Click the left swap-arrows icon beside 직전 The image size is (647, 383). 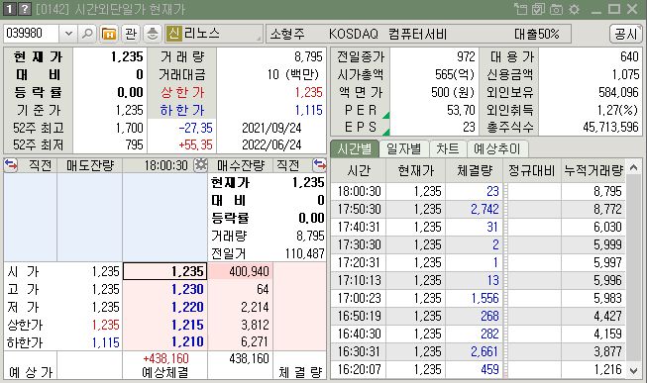(x=11, y=165)
